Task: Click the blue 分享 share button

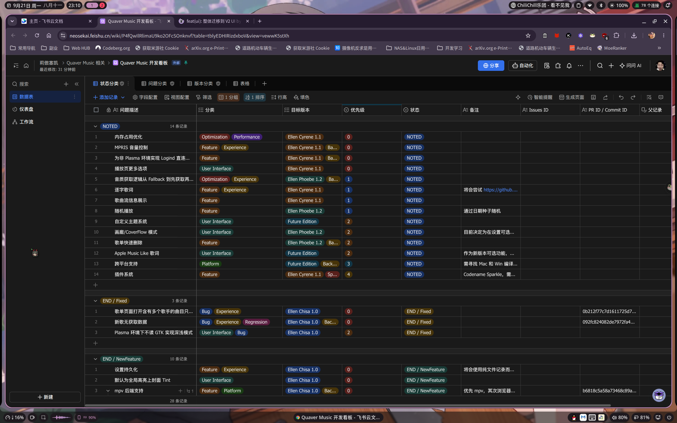Action: 491,66
